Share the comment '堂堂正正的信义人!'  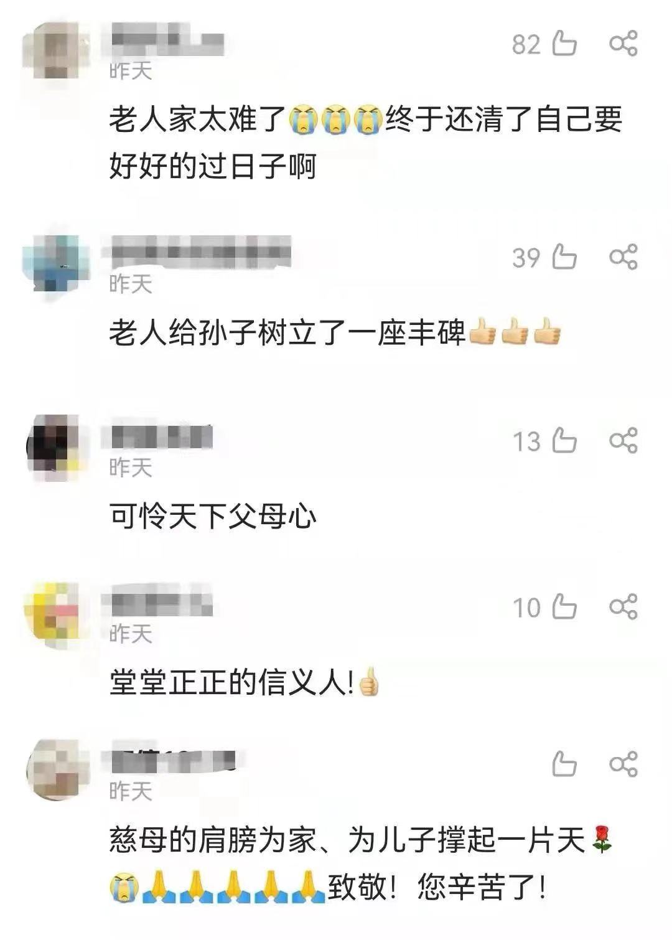(x=623, y=606)
